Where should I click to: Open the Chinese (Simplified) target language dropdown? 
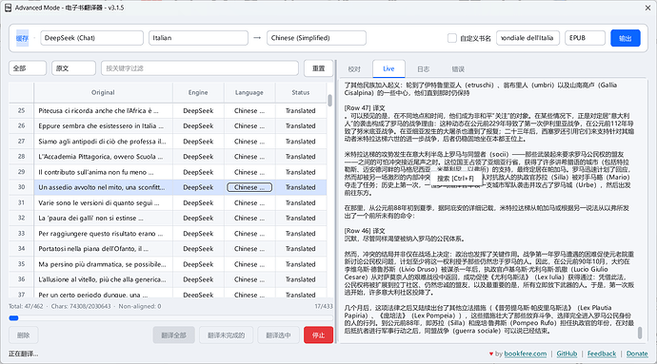[x=316, y=38]
